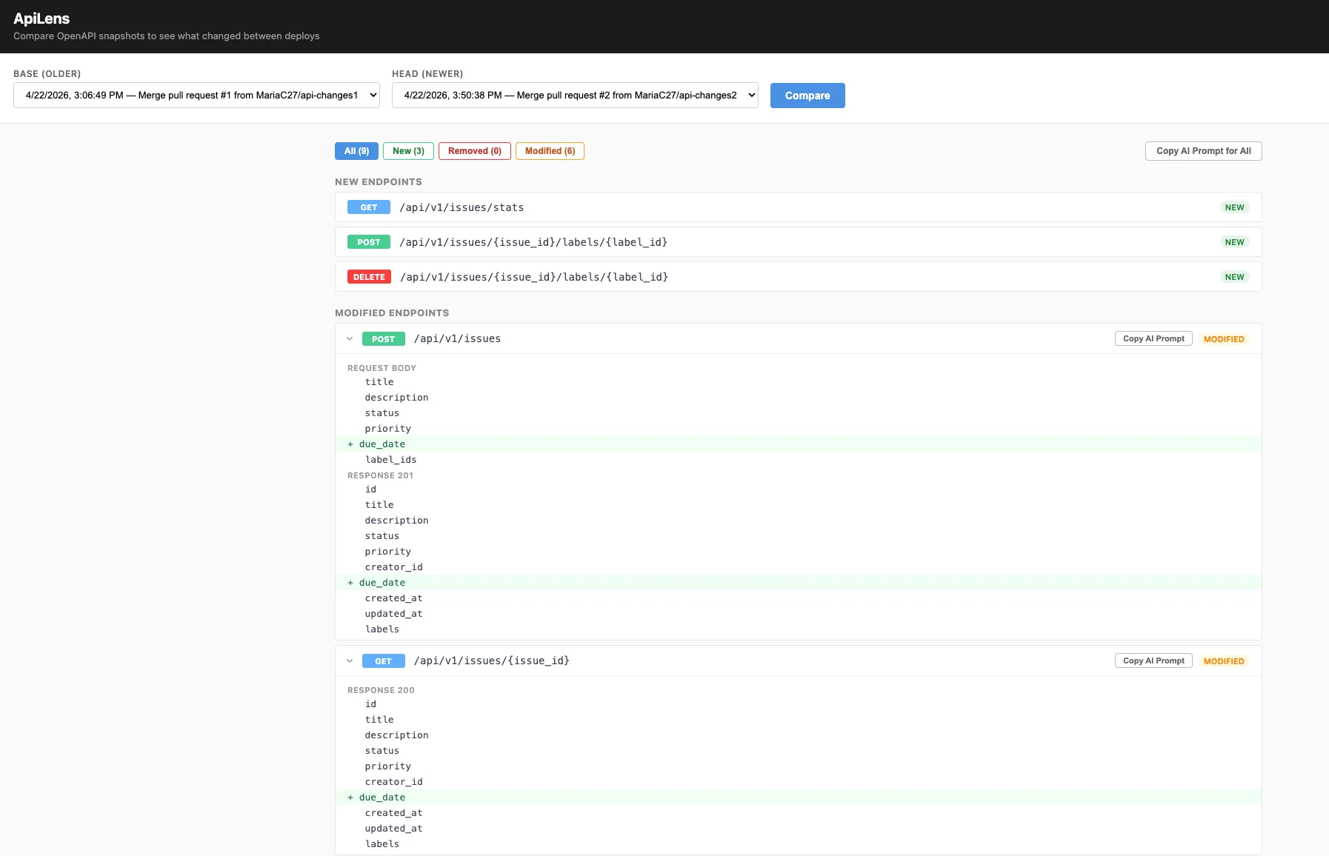Click the MODIFIED ENDPOINTS section heading
Viewport: 1329px width, 856px height.
pyautogui.click(x=392, y=312)
